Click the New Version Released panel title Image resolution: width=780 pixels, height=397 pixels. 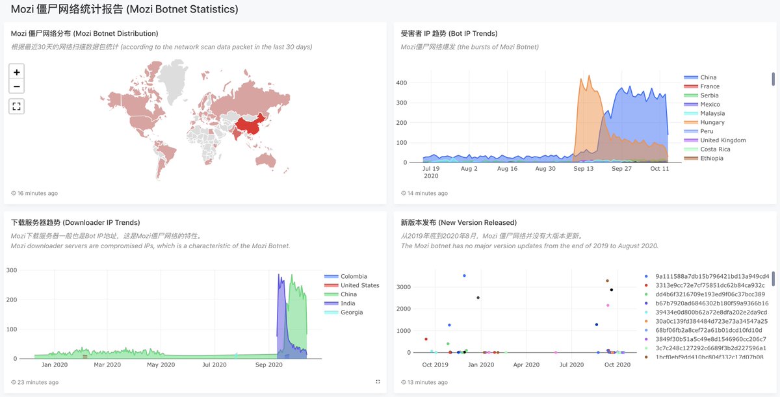pos(458,222)
